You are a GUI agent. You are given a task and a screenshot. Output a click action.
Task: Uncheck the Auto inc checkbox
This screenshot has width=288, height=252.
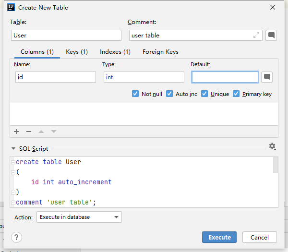pyautogui.click(x=169, y=94)
